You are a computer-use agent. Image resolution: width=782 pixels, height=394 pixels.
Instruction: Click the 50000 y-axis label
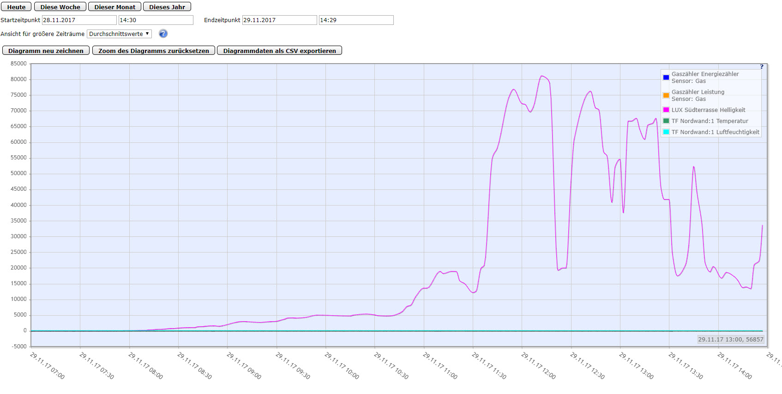coord(18,173)
